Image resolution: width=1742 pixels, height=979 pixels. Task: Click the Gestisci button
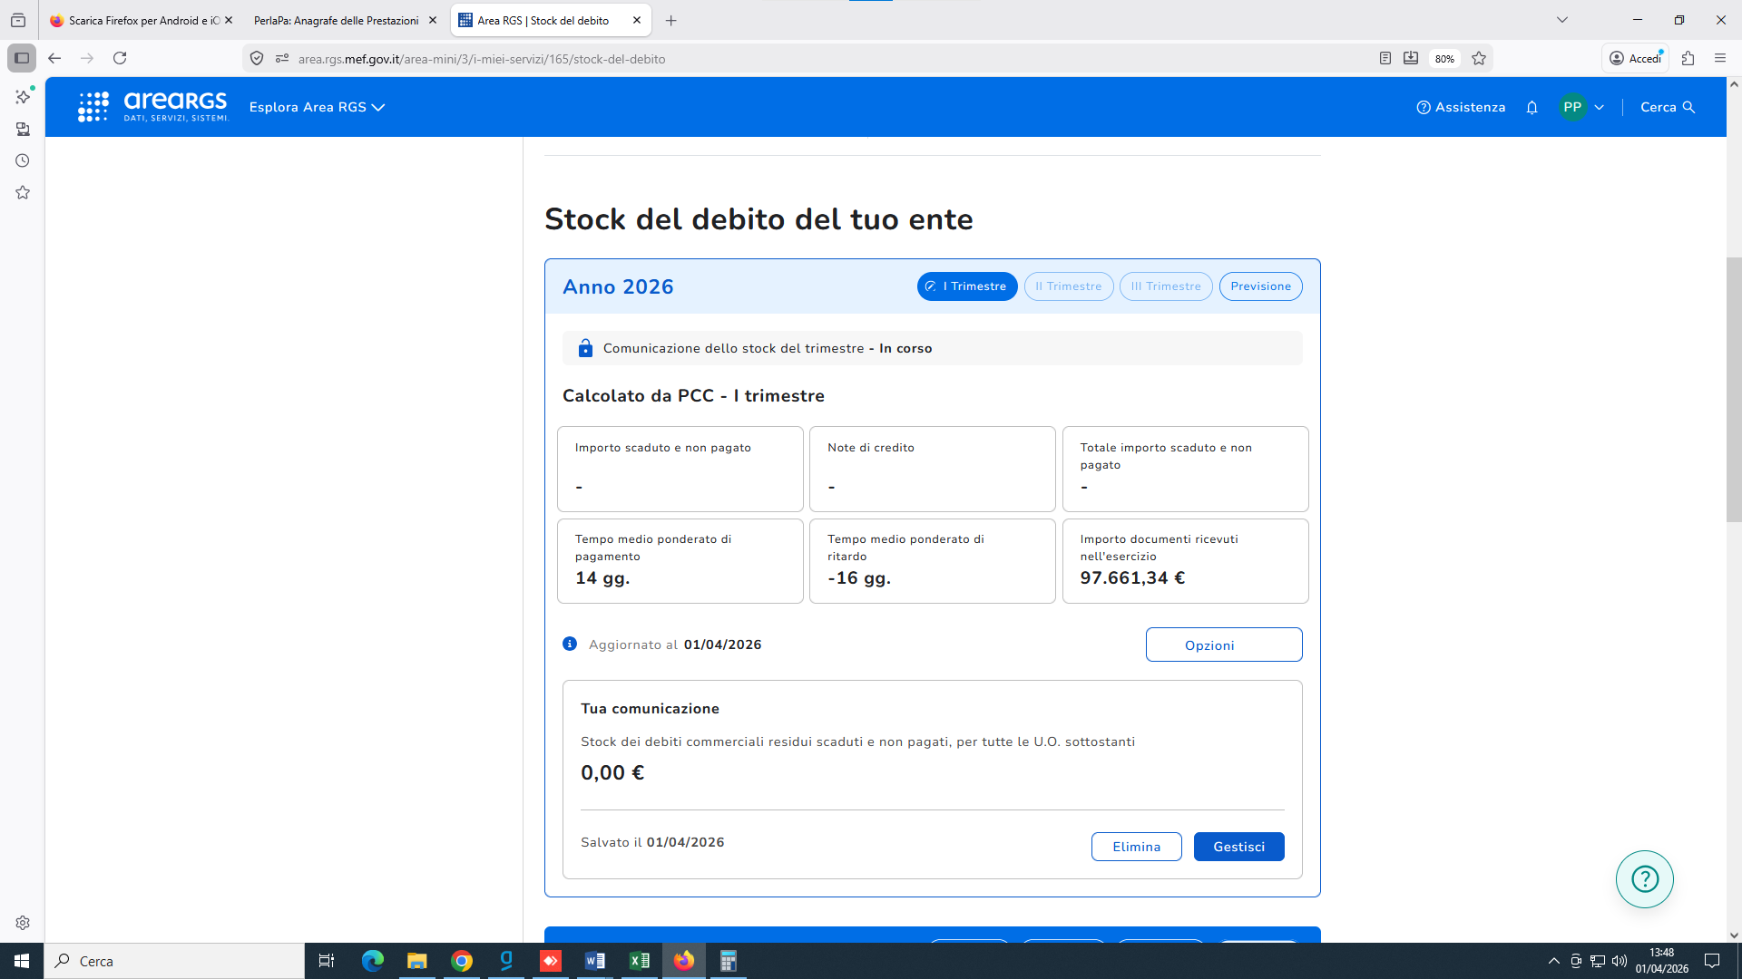(1238, 847)
